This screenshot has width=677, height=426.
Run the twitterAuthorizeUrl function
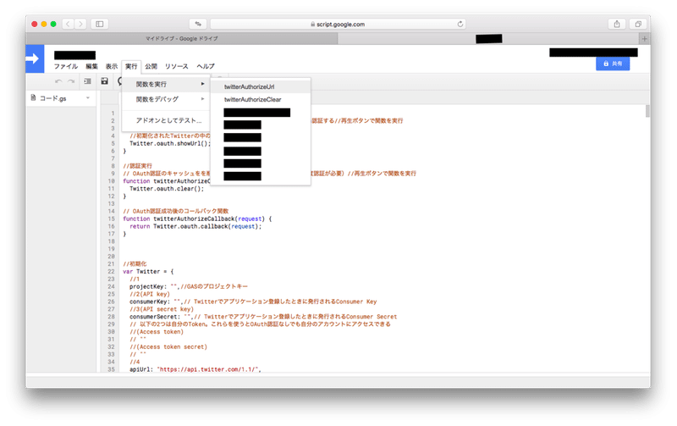click(x=261, y=87)
